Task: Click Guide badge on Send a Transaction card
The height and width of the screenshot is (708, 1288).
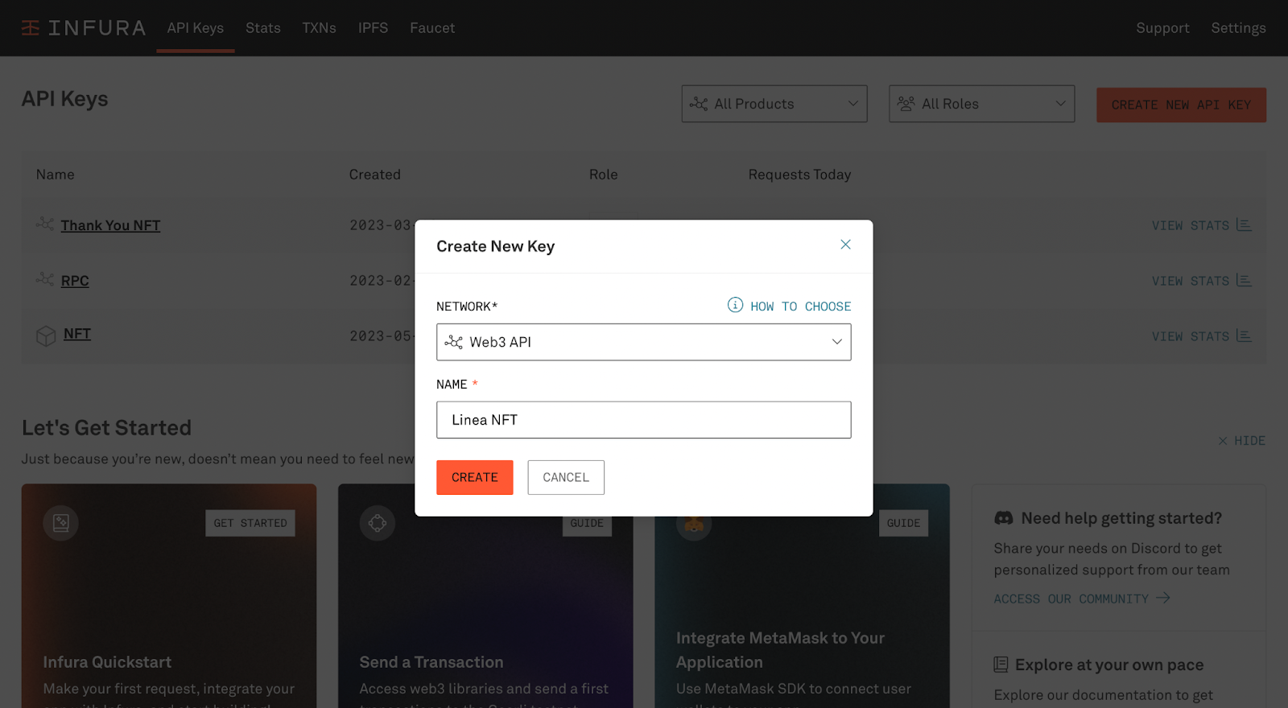Action: tap(587, 525)
